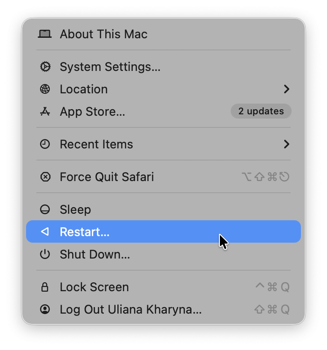Select the "Restart..." menu entry text
Screen dimensions: 327x350
tap(84, 232)
